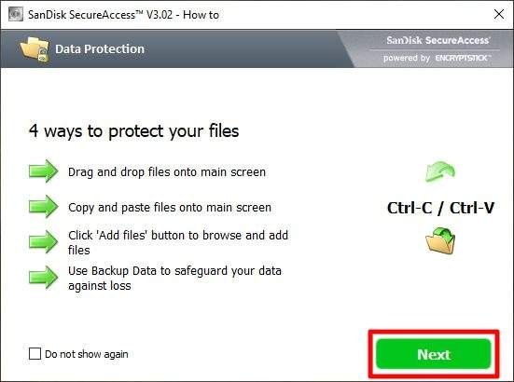The image size is (514, 382).
Task: Tick the 'Do not show again' checkbox
Action: point(35,354)
